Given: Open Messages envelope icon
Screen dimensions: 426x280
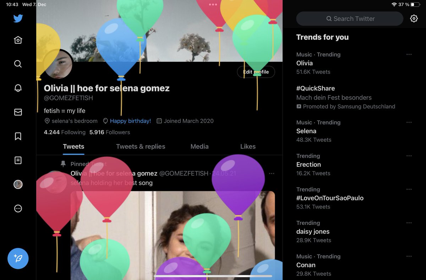Looking at the screenshot, I should point(18,112).
